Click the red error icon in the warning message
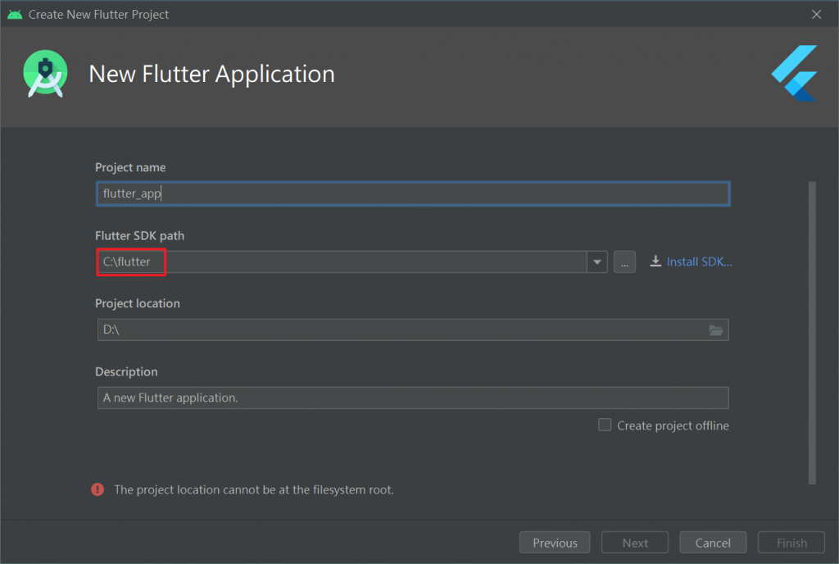Screen dimensions: 839x564 pos(98,489)
